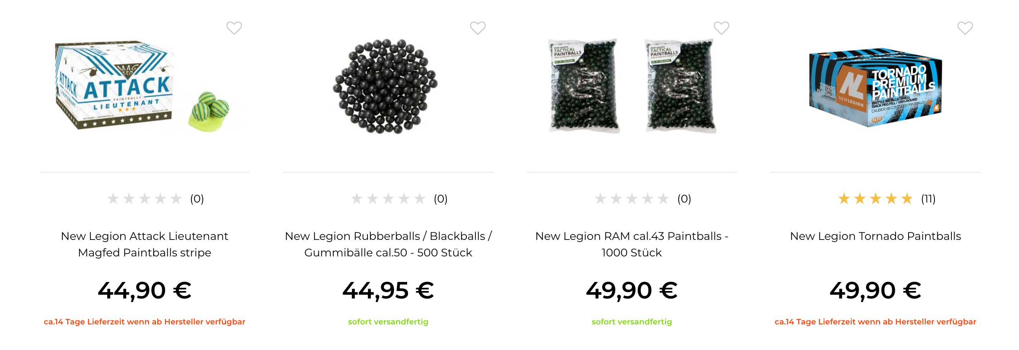Click the heart icon on RAM cal.43 Paintballs
1019x350 pixels.
click(x=721, y=28)
